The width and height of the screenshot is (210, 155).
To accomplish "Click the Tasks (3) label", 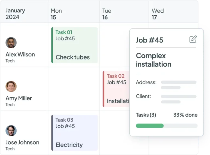I will (x=146, y=115).
